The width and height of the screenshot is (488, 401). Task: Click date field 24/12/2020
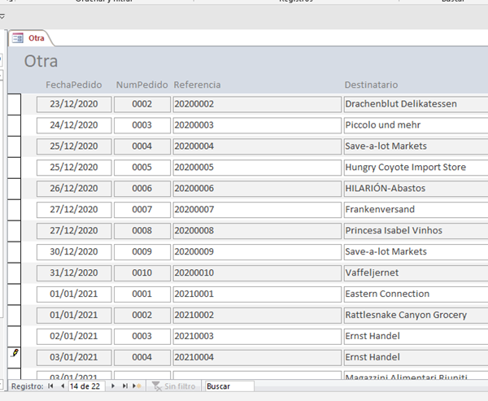coord(74,125)
